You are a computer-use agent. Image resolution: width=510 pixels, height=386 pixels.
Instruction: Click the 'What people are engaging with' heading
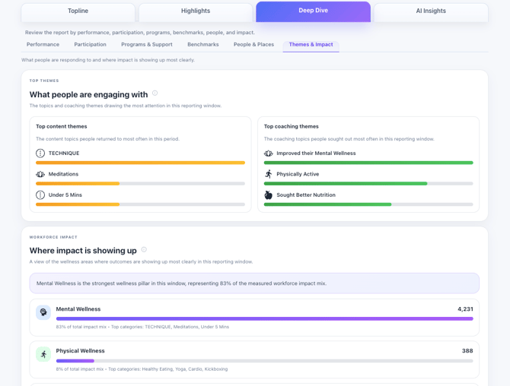88,94
